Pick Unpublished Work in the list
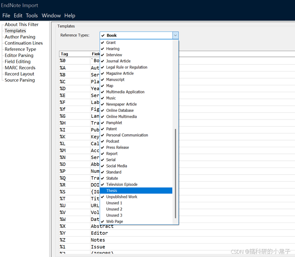This screenshot has width=295, height=257. [136, 197]
